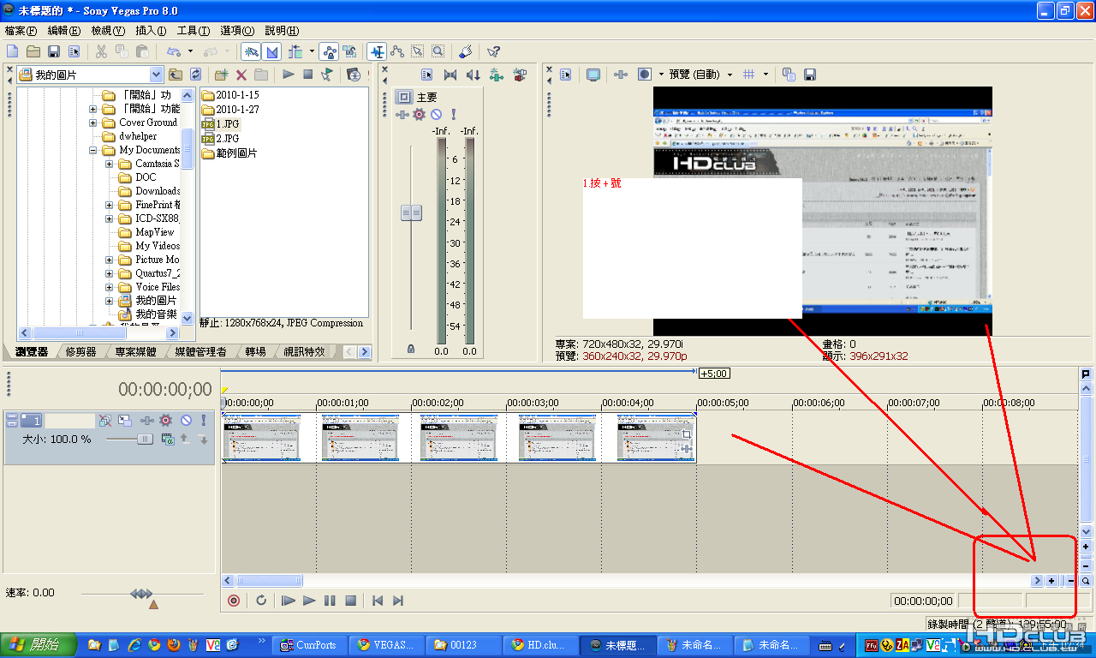Image resolution: width=1096 pixels, height=658 pixels.
Task: Switch to the 轉場 tab
Action: (x=255, y=351)
